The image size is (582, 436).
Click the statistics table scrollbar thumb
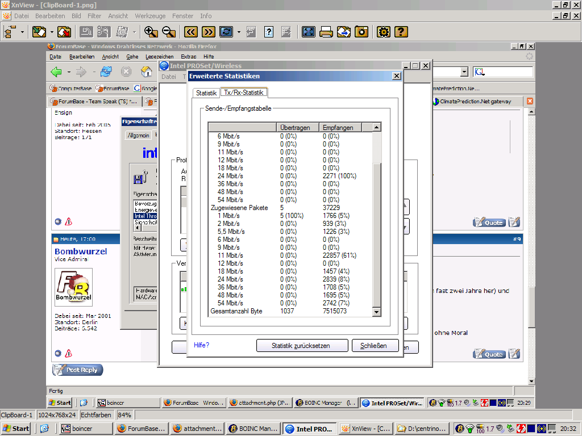tap(376, 236)
